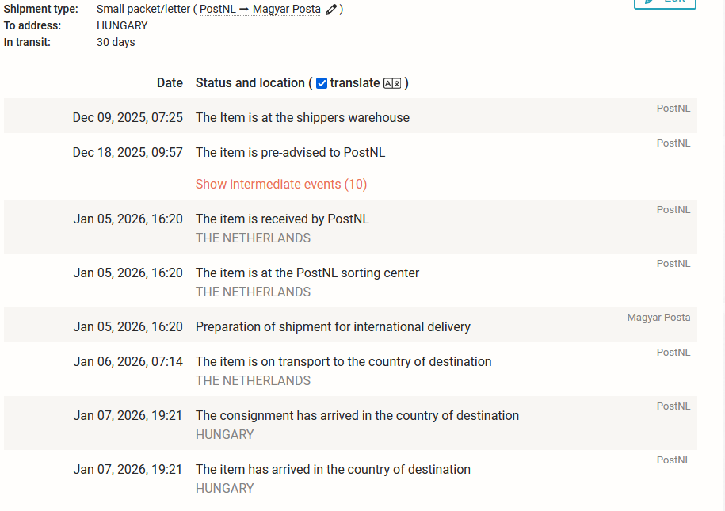The image size is (725, 511).
Task: Click the PostNL carrier label on shippers warehouse row
Action: 673,109
